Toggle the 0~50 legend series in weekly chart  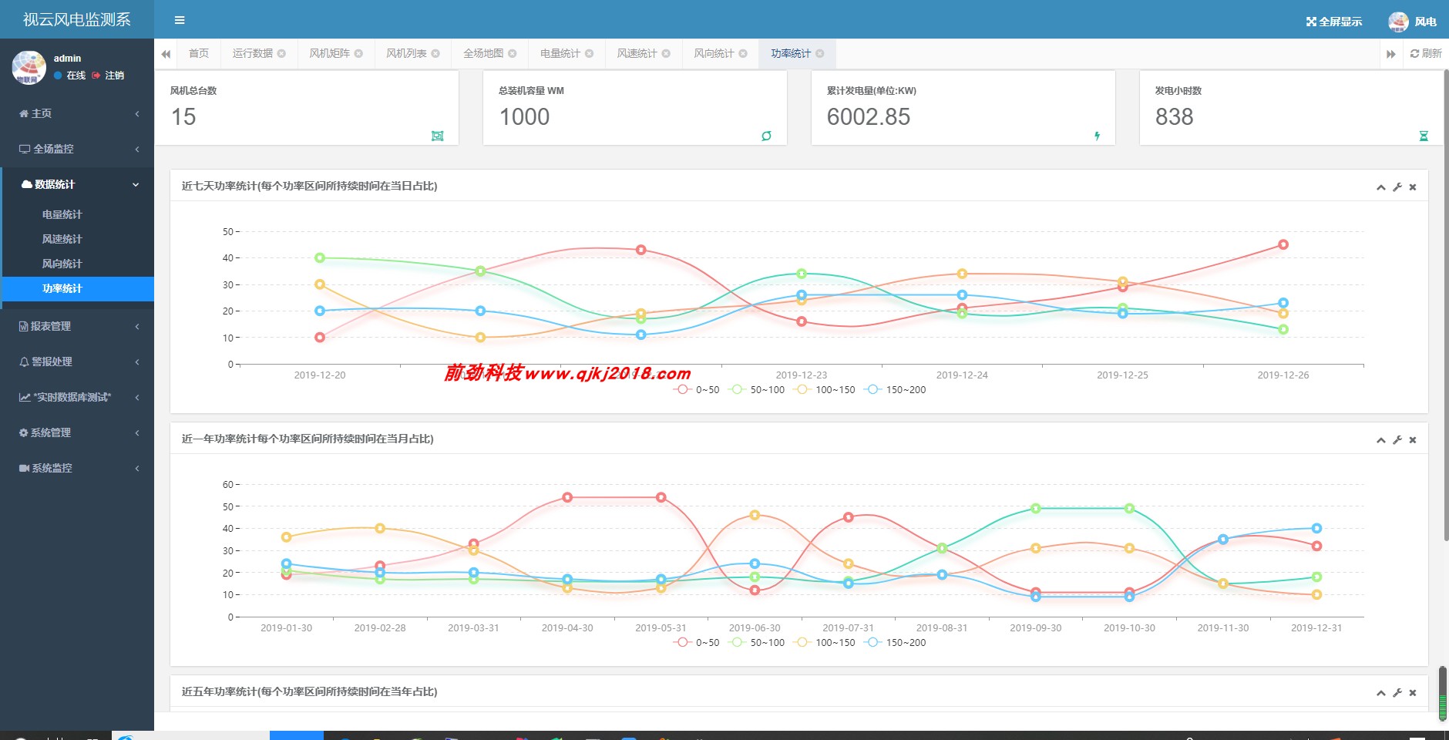click(696, 389)
